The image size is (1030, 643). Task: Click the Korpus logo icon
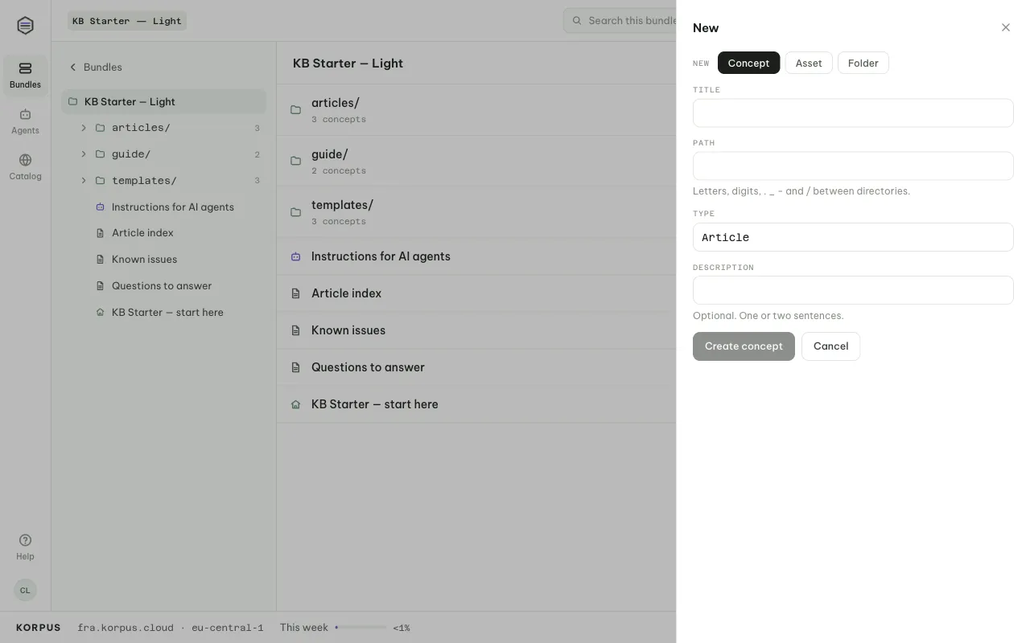pyautogui.click(x=25, y=26)
